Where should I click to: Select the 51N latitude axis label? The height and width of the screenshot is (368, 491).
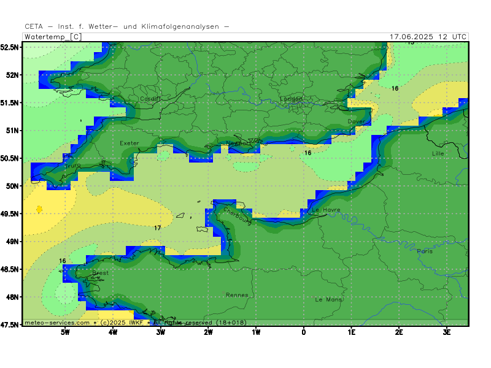click(12, 131)
